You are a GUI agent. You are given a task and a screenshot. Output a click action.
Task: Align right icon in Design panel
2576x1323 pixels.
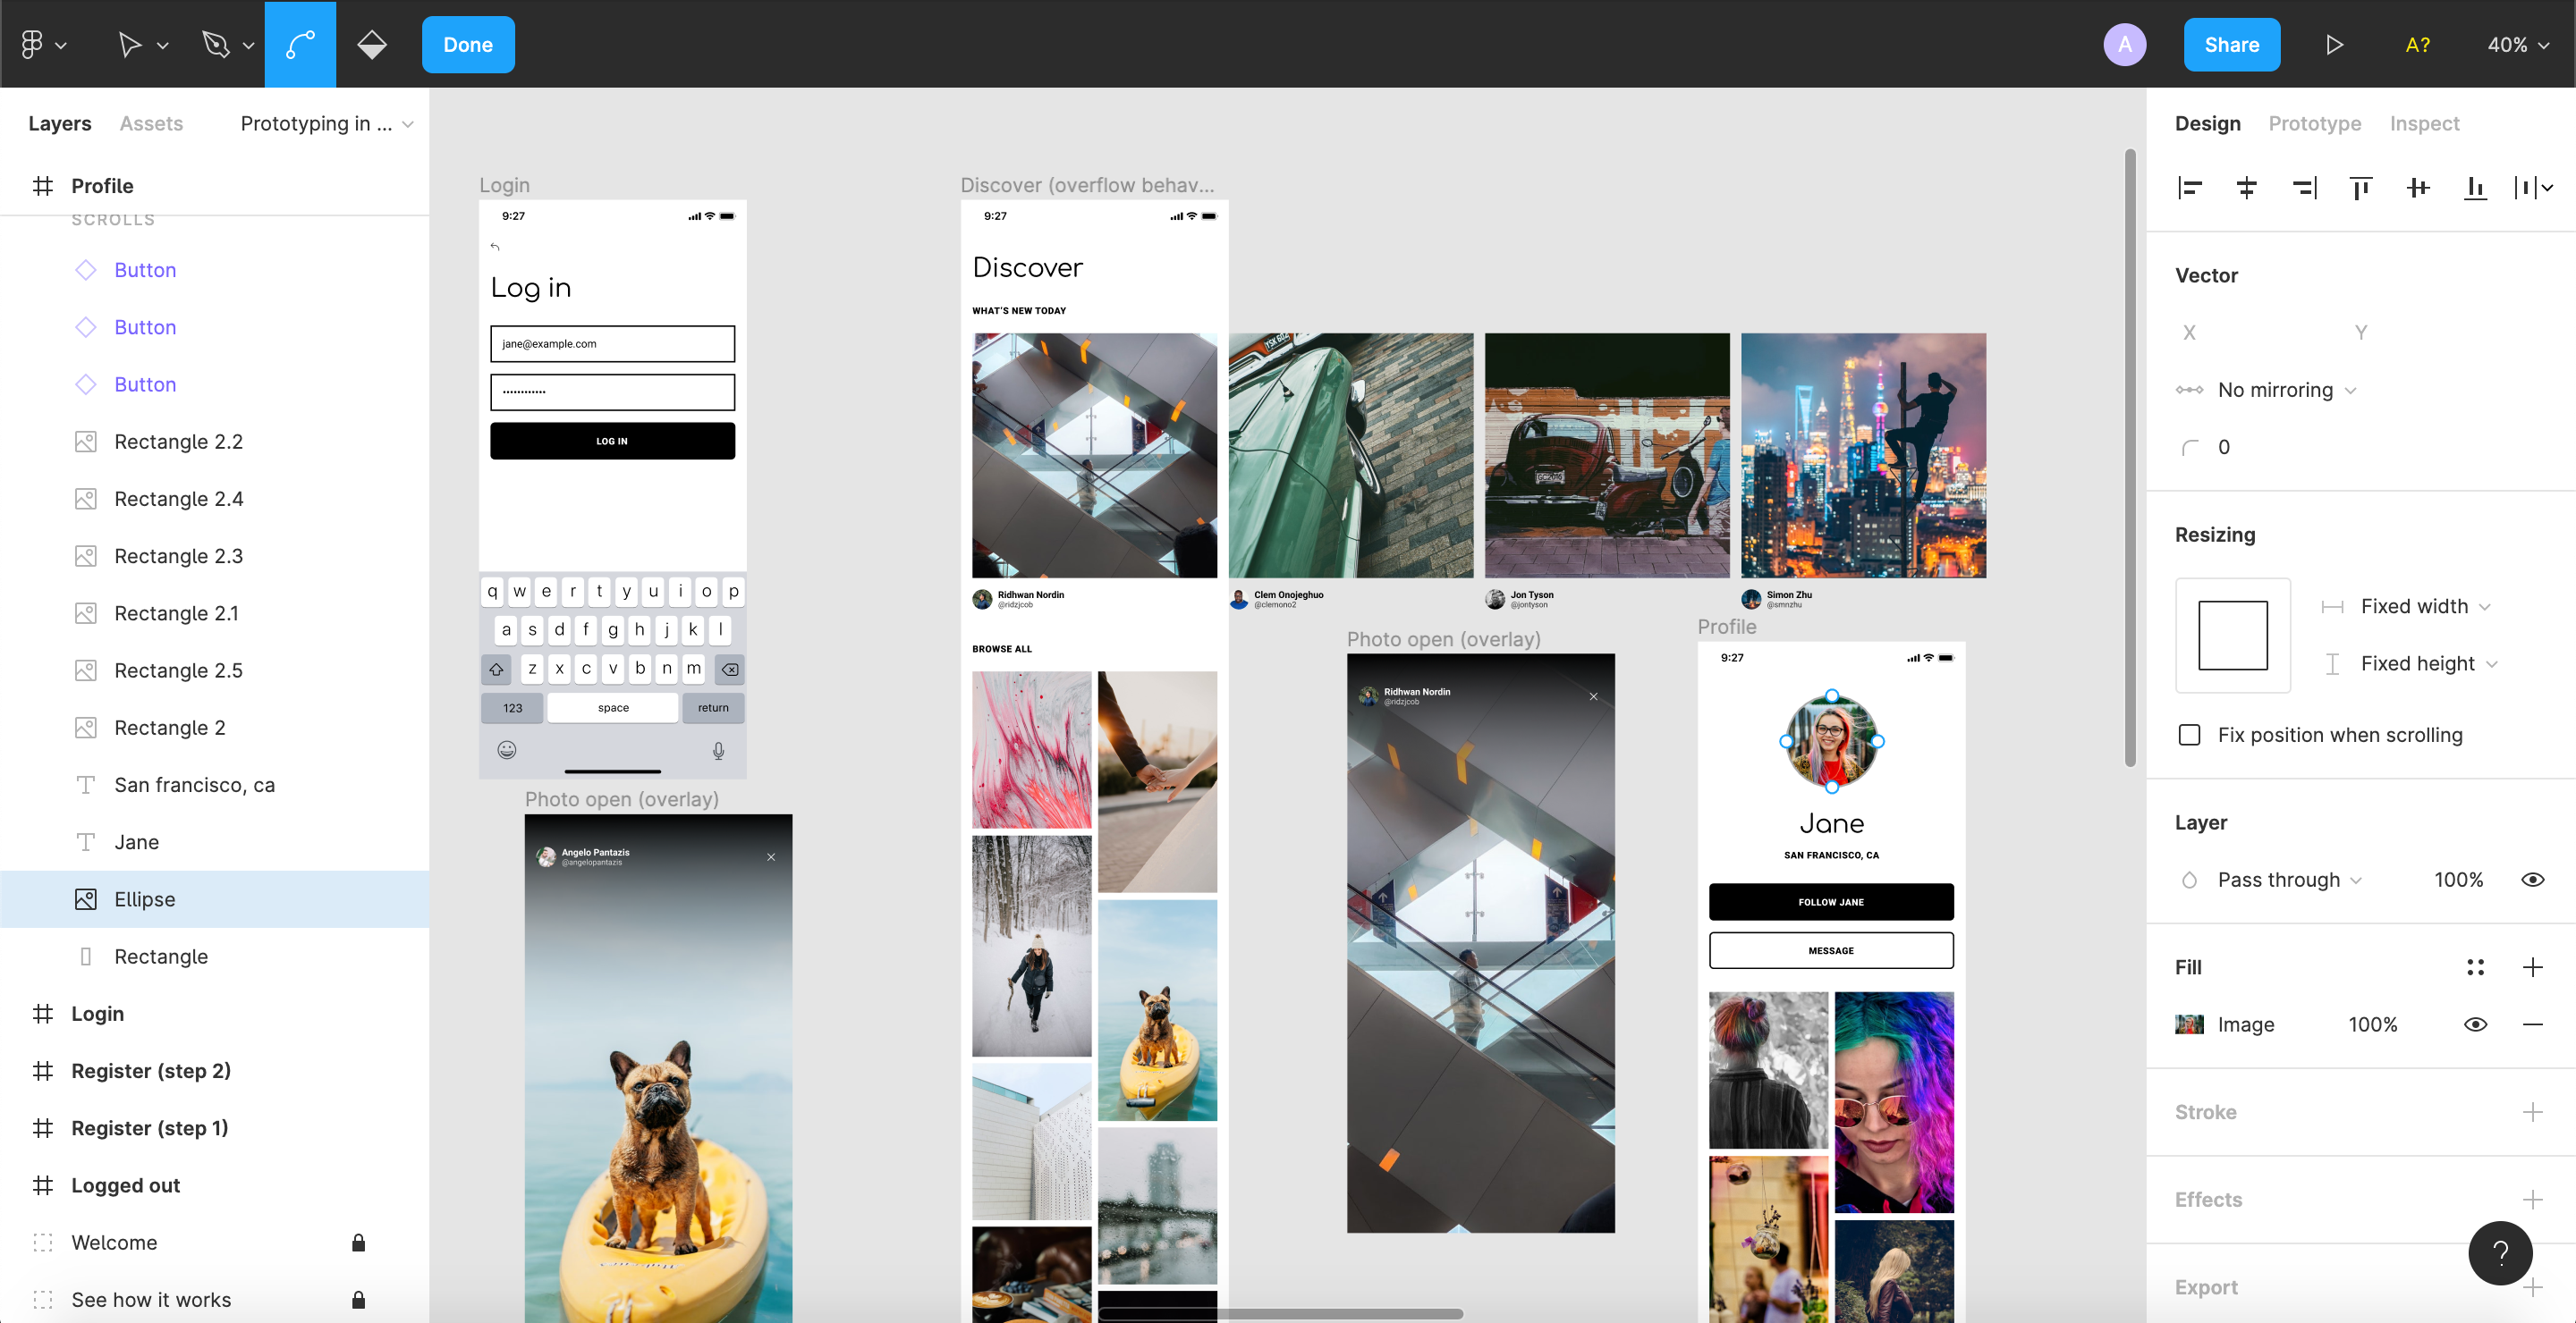coord(2304,187)
